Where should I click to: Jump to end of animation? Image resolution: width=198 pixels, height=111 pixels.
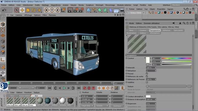(x=79, y=88)
